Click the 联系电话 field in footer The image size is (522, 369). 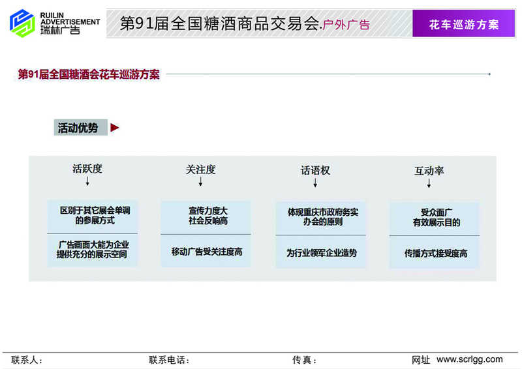tap(170, 360)
